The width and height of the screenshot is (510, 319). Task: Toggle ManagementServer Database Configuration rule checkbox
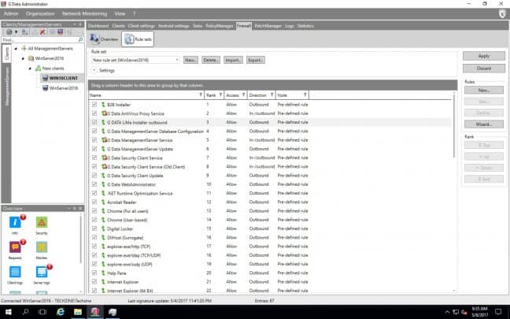coord(94,131)
